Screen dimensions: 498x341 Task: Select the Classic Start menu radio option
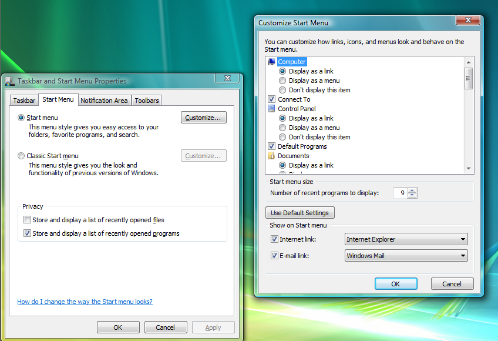(22, 156)
